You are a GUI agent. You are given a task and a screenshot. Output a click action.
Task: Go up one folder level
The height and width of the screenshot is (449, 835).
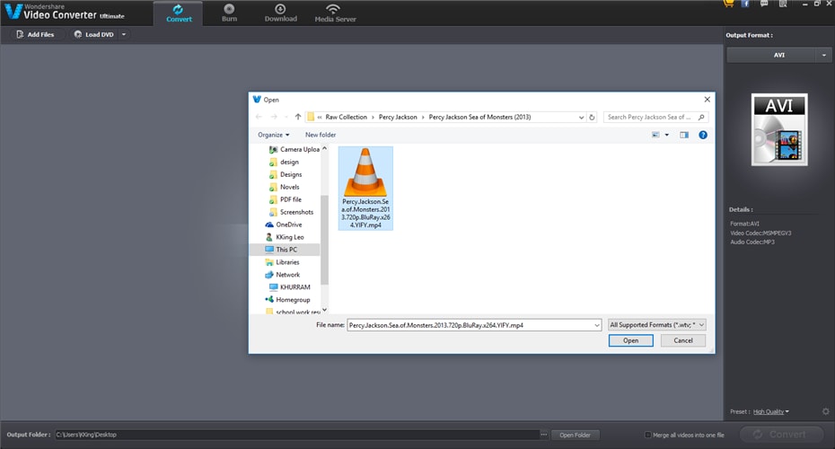[x=298, y=117]
